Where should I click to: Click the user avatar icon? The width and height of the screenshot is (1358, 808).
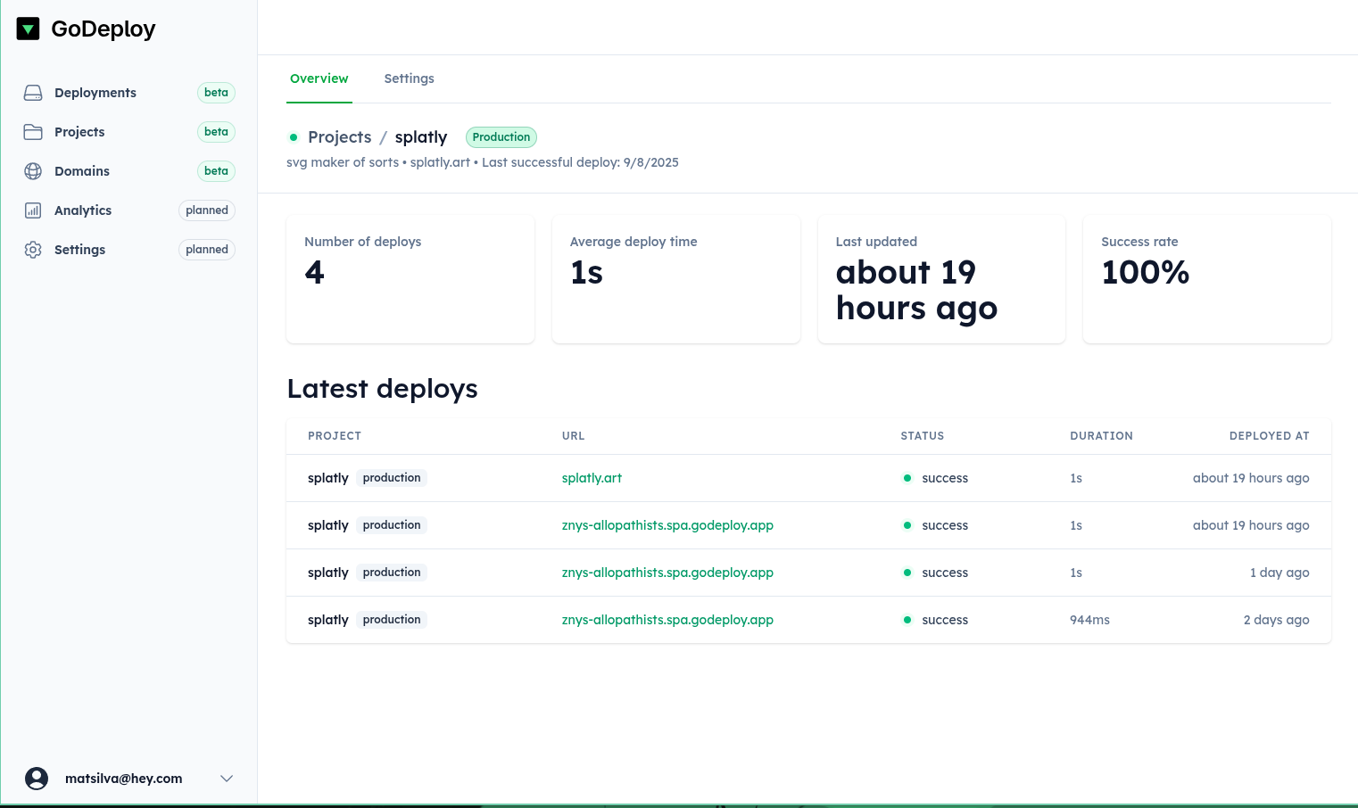pyautogui.click(x=37, y=779)
